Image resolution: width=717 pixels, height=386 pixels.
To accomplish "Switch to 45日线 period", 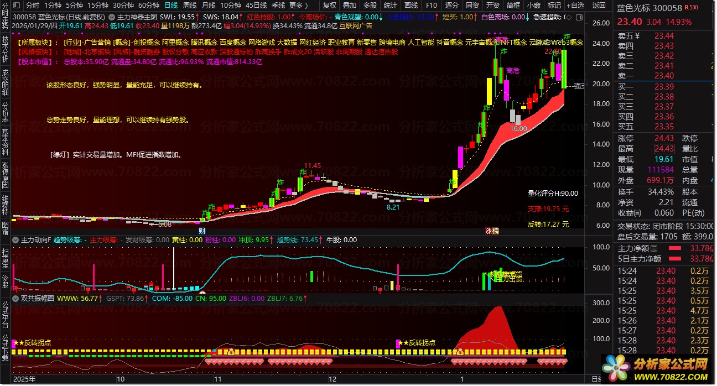I will point(256,5).
